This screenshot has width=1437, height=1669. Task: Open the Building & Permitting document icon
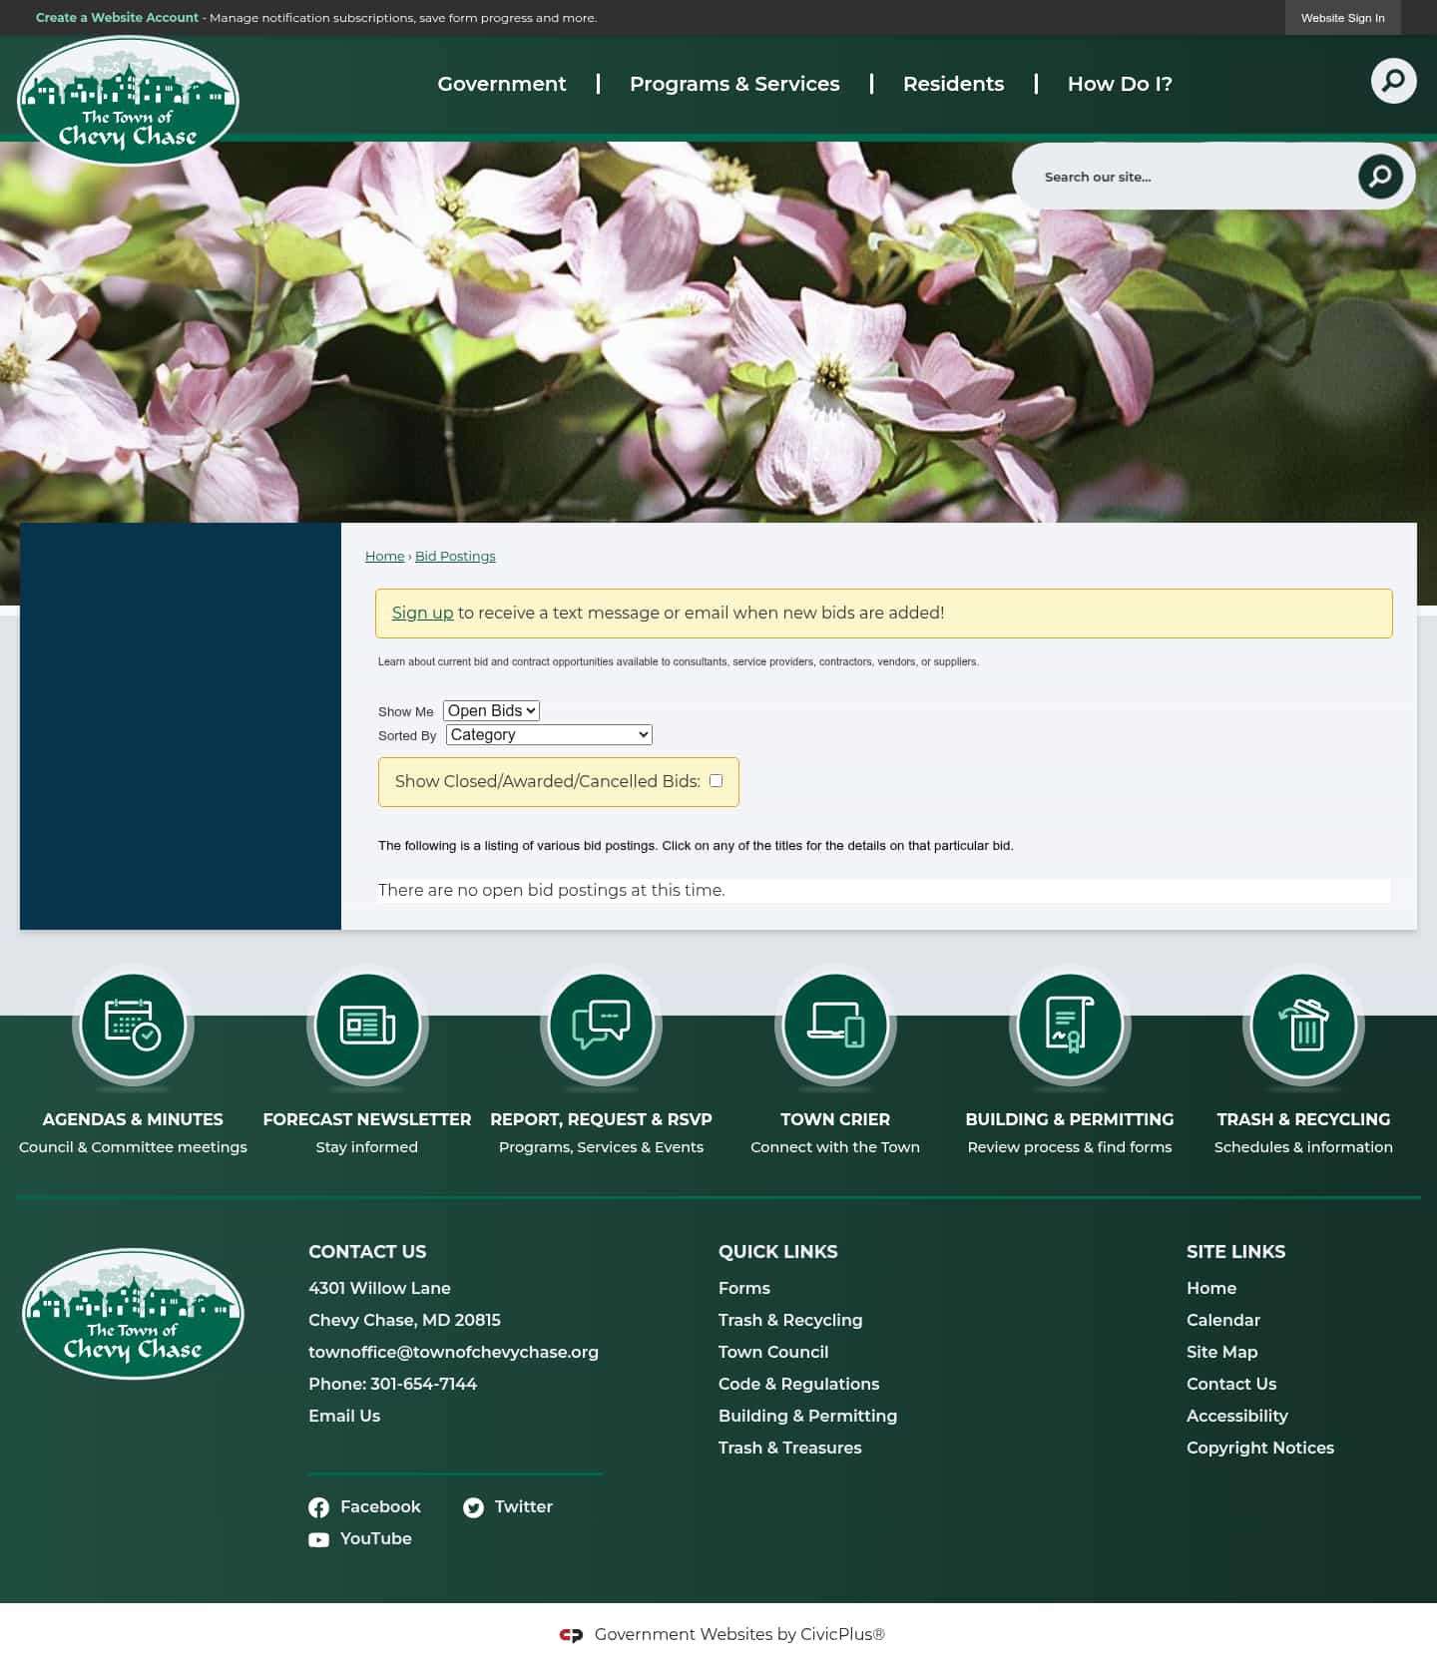[x=1070, y=1025]
